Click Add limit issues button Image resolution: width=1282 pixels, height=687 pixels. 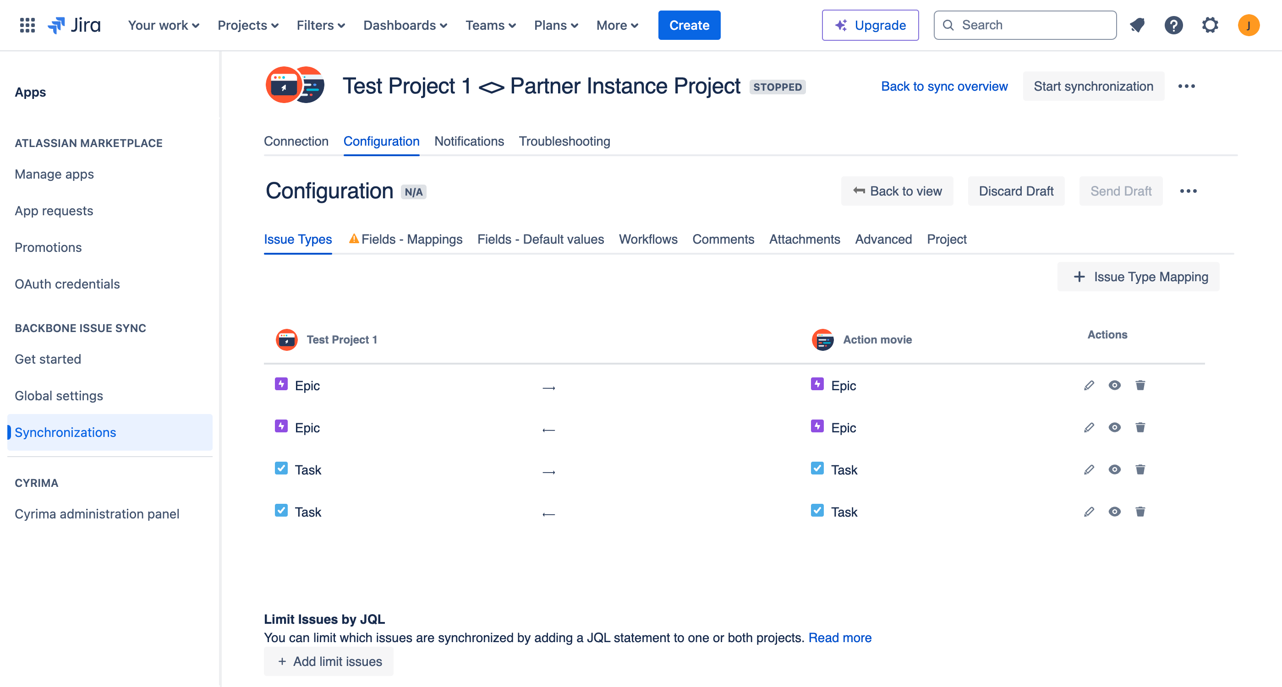pos(329,661)
